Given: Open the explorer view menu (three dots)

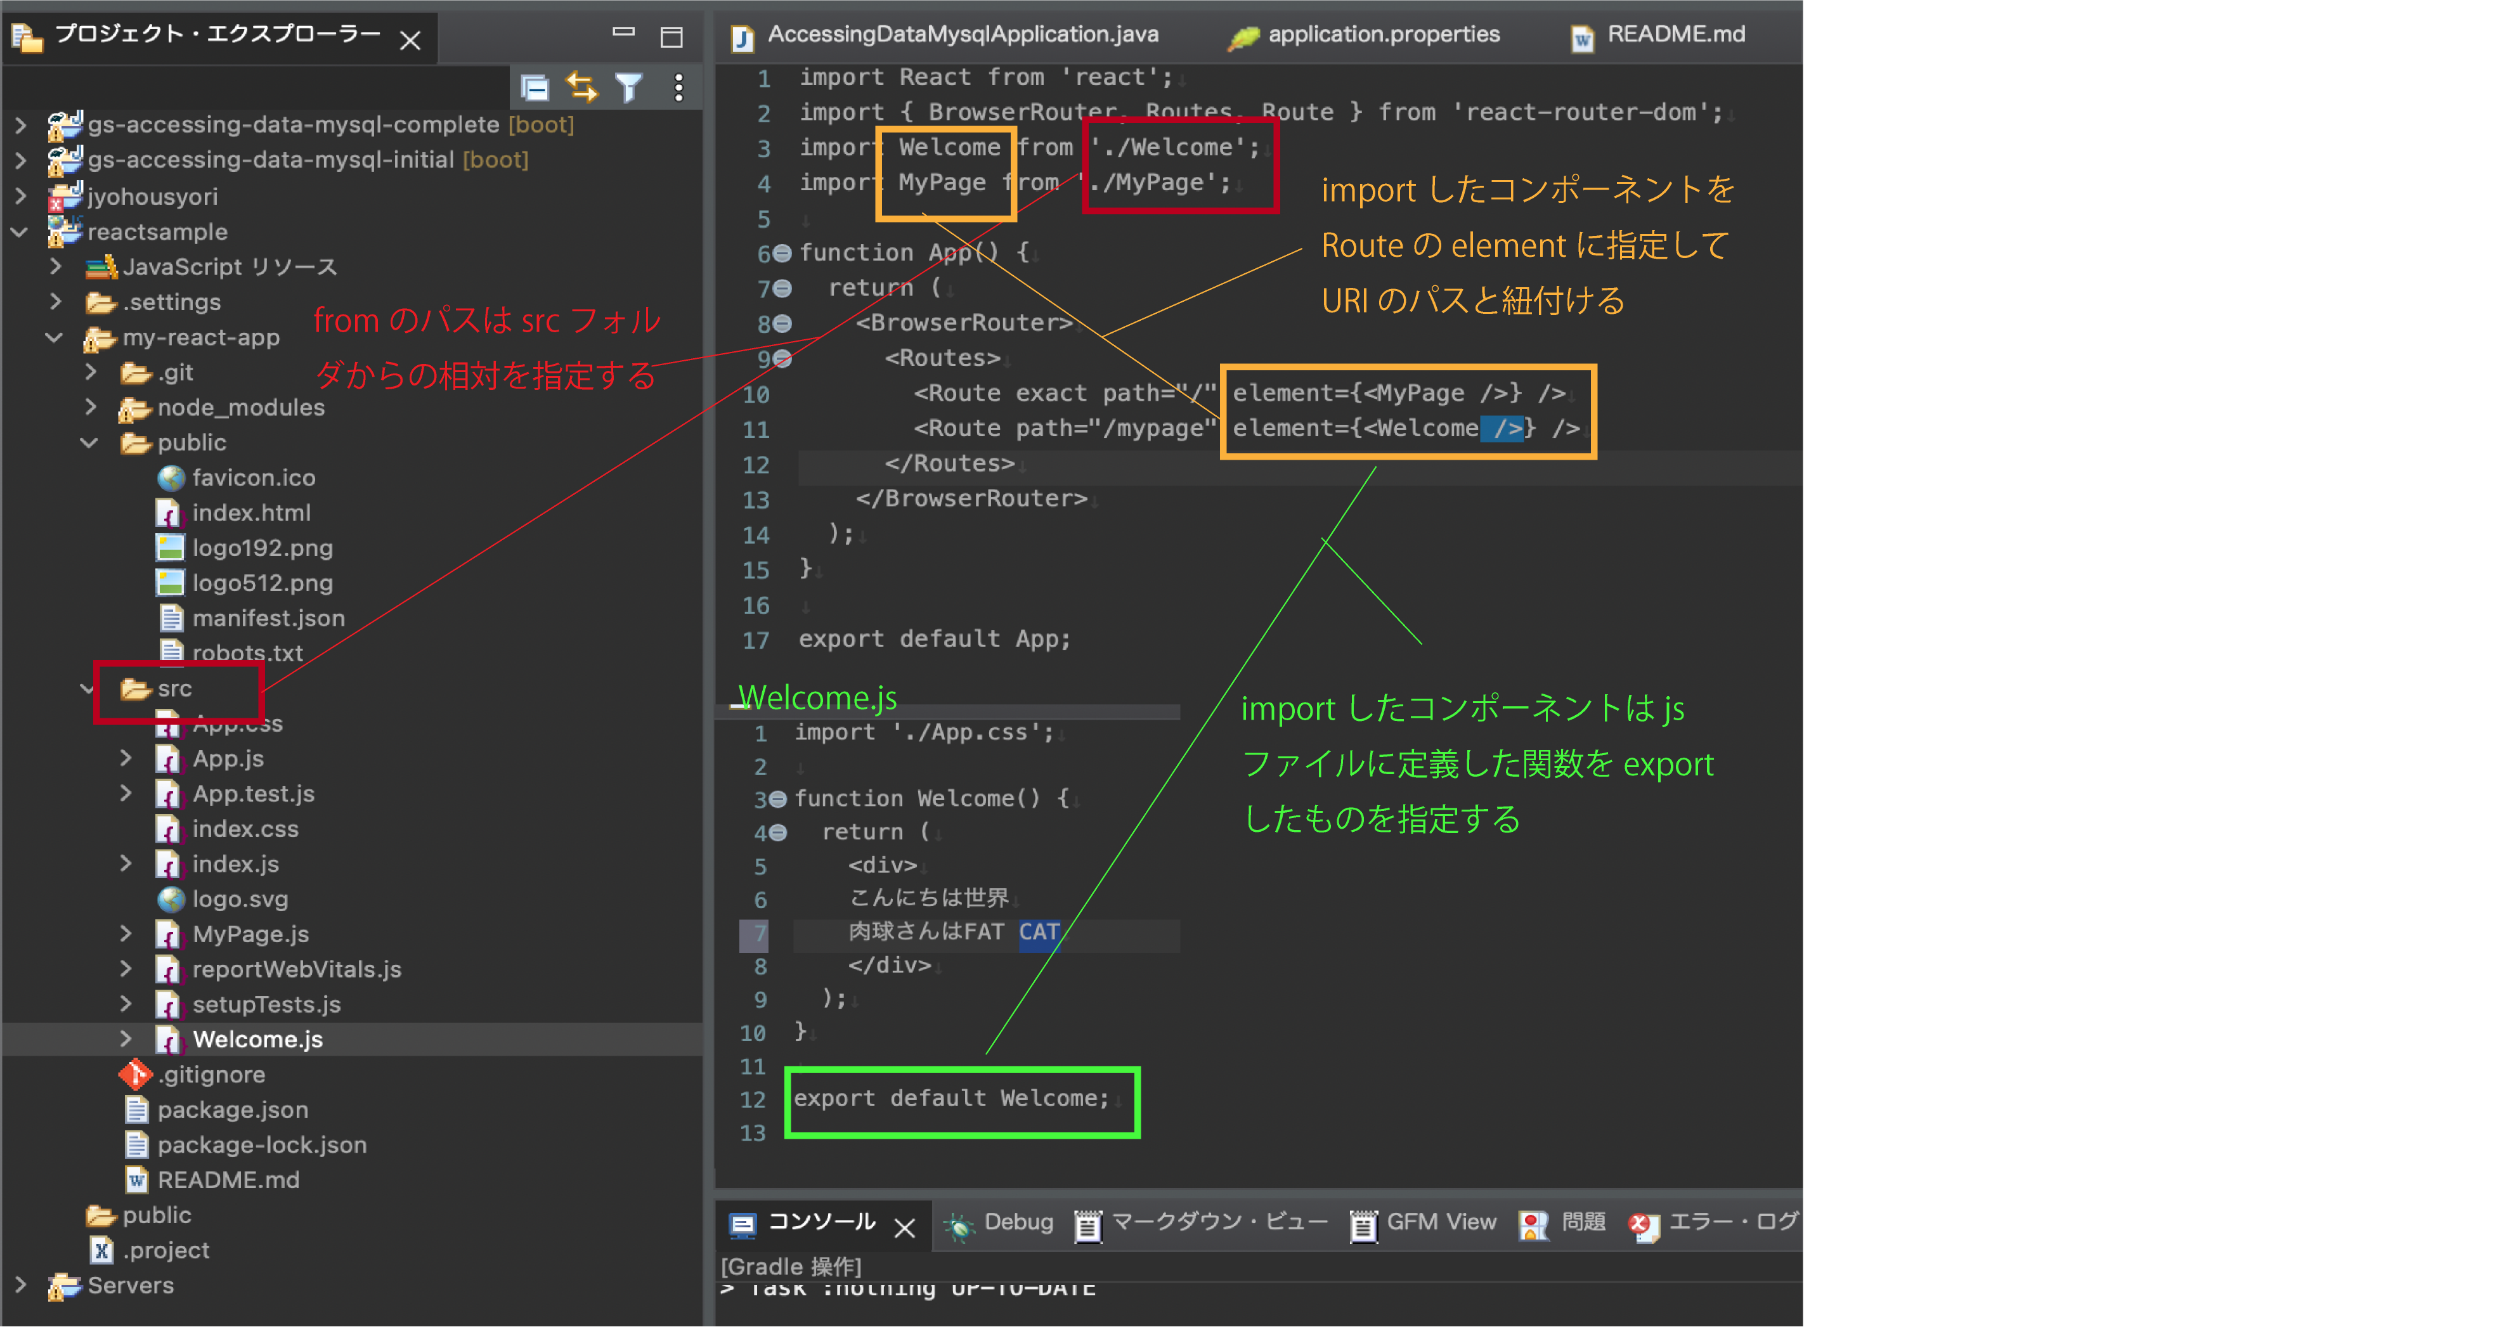Looking at the screenshot, I should pyautogui.click(x=678, y=89).
